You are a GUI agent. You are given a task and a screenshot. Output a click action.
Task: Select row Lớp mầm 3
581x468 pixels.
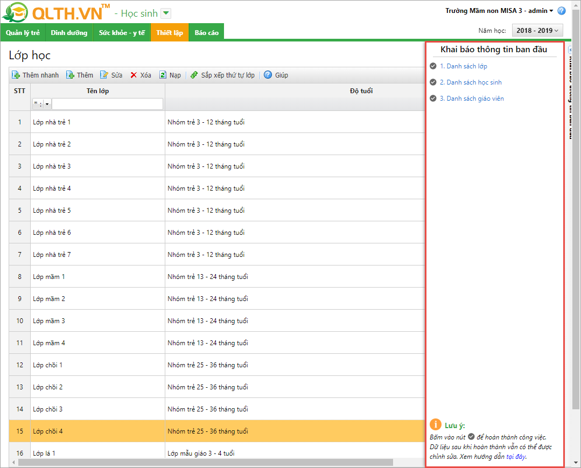pos(217,320)
